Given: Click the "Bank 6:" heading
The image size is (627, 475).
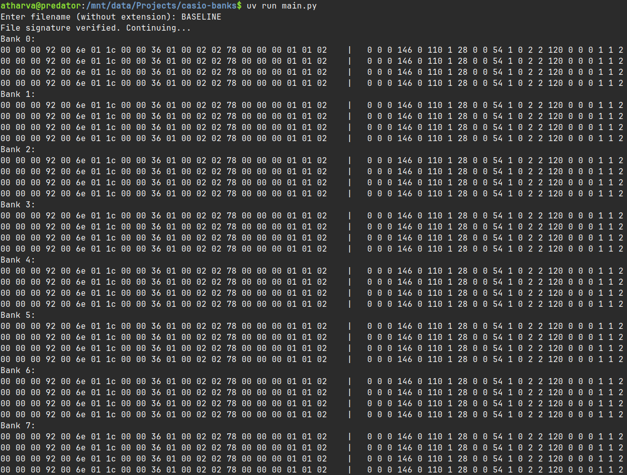Looking at the screenshot, I should tap(18, 371).
